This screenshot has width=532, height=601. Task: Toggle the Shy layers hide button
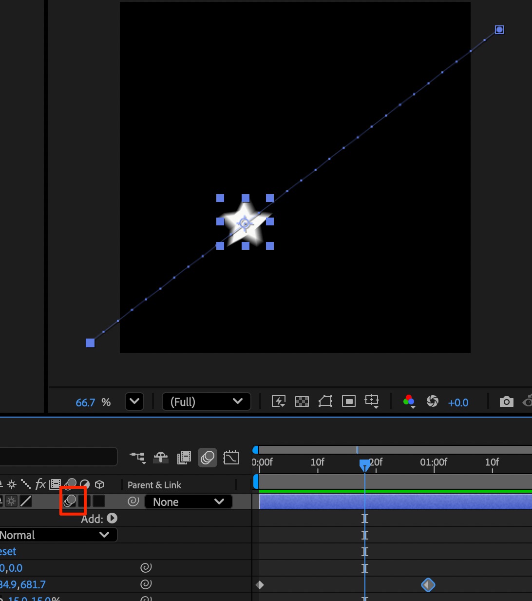tap(161, 458)
